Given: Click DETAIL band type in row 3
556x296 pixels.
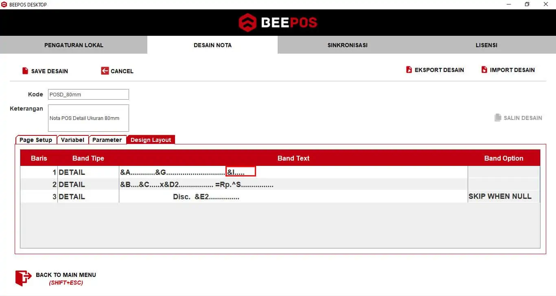Looking at the screenshot, I should coord(88,196).
